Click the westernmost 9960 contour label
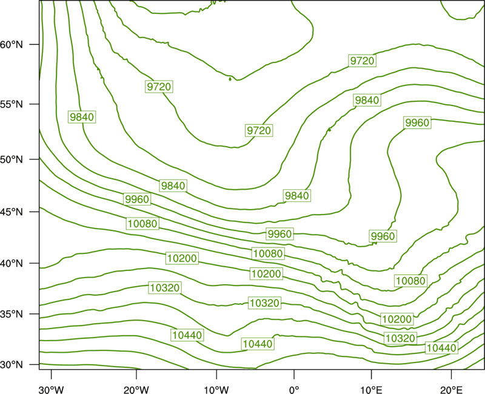The width and height of the screenshot is (485, 394). point(137,199)
